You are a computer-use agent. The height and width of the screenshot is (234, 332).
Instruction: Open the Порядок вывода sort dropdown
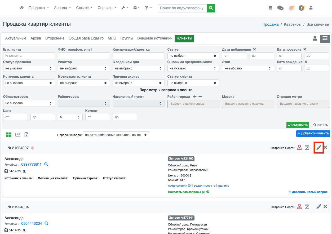pos(116,135)
